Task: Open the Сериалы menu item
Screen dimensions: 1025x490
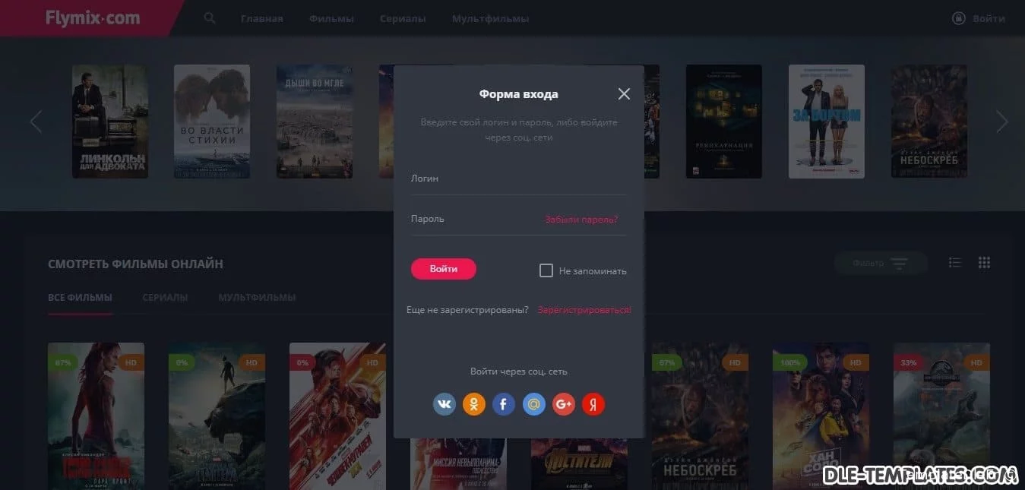Action: 403,19
